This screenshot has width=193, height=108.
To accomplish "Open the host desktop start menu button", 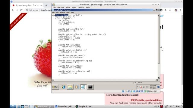I will [x=13, y=106].
